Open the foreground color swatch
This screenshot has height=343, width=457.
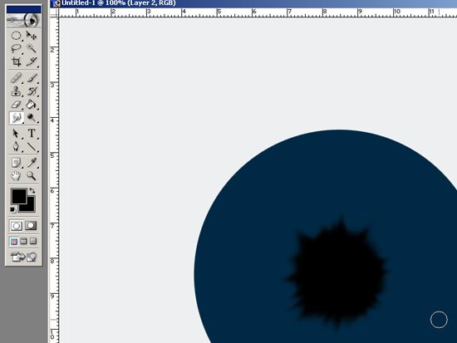(19, 196)
